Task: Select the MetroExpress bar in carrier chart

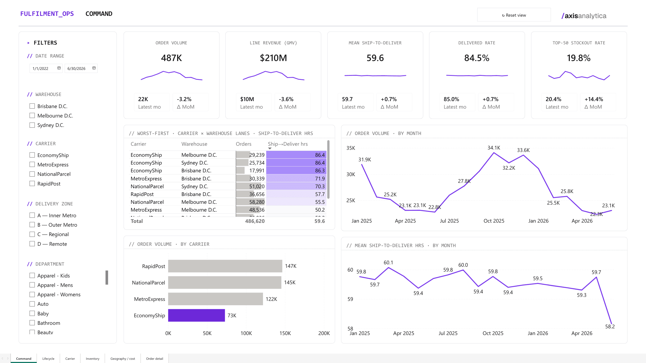Action: [x=216, y=299]
